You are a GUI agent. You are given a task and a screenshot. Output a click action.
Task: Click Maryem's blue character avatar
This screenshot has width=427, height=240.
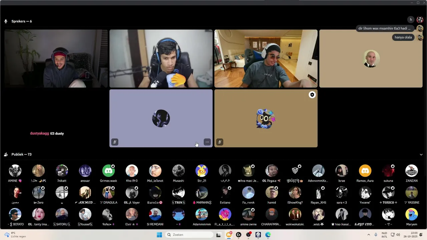[412, 214]
